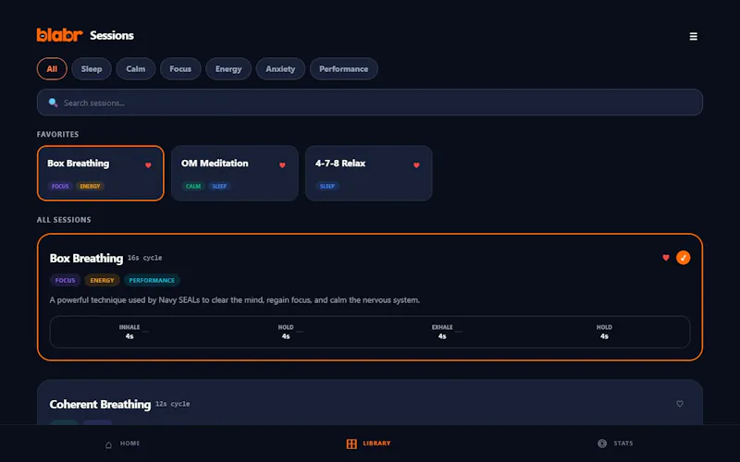Open the 4-7-8 Relax favorites card
This screenshot has height=462, width=740.
click(368, 173)
